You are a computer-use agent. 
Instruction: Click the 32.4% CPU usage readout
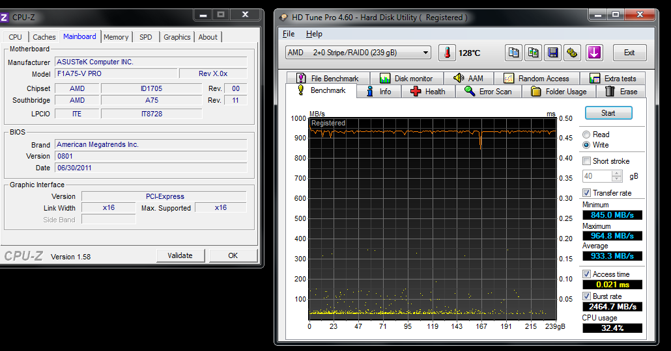[612, 328]
